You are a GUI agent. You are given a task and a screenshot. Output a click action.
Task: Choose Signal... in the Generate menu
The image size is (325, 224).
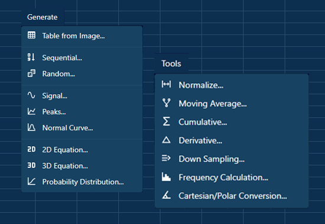pyautogui.click(x=82, y=95)
